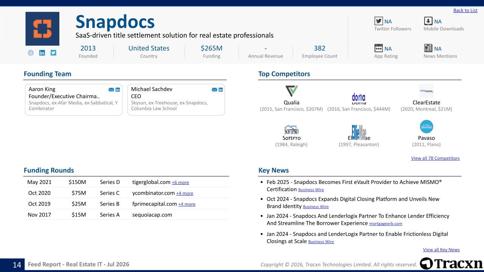
Task: Click the Ellie Mae competitor logo
Action: pos(359,132)
